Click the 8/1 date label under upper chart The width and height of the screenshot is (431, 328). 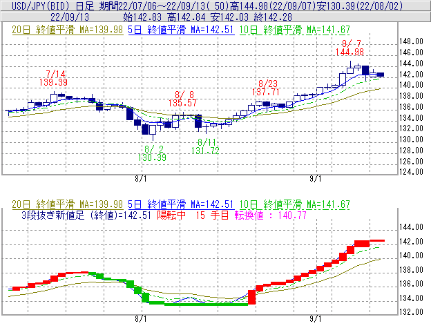(141, 179)
